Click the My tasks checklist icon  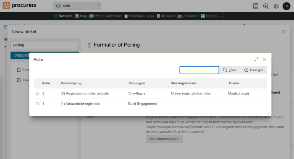click(x=158, y=16)
